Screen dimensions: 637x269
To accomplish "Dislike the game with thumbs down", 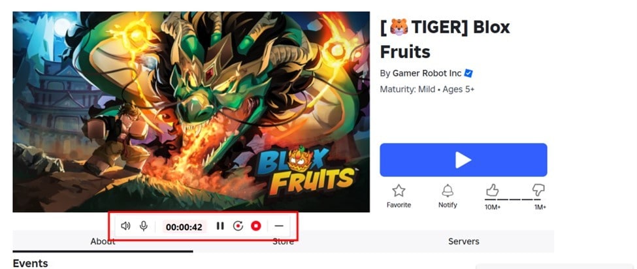I will 538,190.
